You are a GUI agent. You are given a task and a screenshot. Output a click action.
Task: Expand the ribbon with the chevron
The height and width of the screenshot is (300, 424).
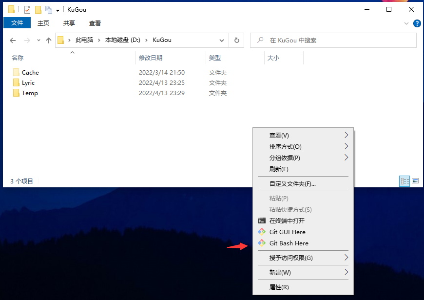[x=406, y=23]
